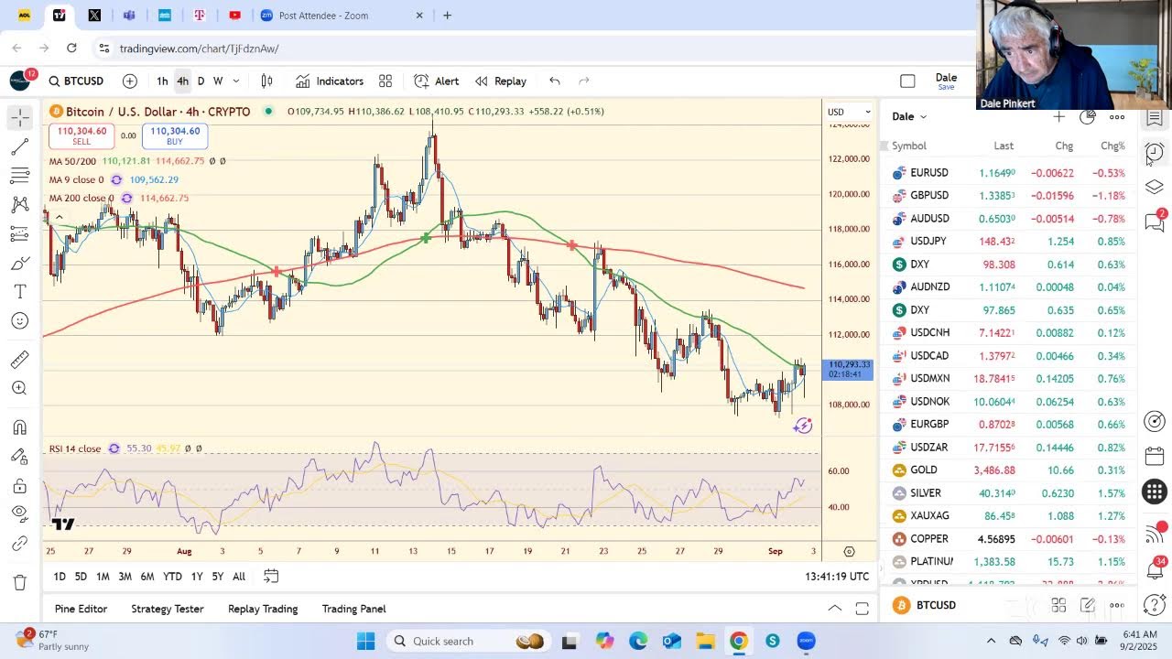Open BTCUSD symbol search

pyautogui.click(x=77, y=81)
